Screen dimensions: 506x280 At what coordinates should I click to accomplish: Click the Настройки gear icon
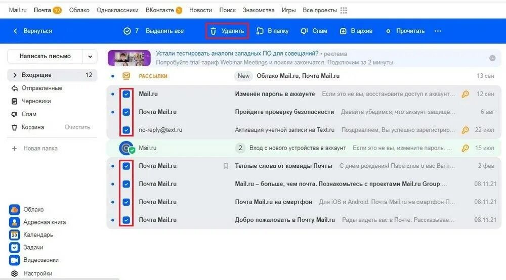pyautogui.click(x=15, y=273)
